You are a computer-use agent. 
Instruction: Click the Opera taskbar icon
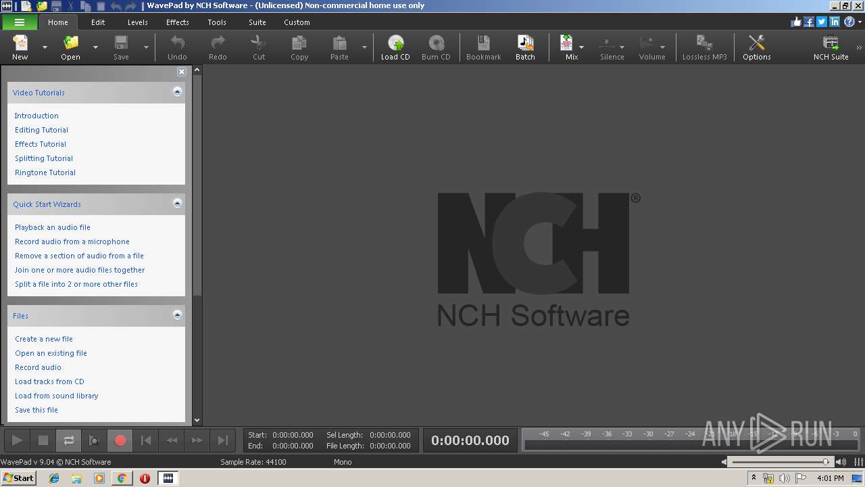point(145,478)
